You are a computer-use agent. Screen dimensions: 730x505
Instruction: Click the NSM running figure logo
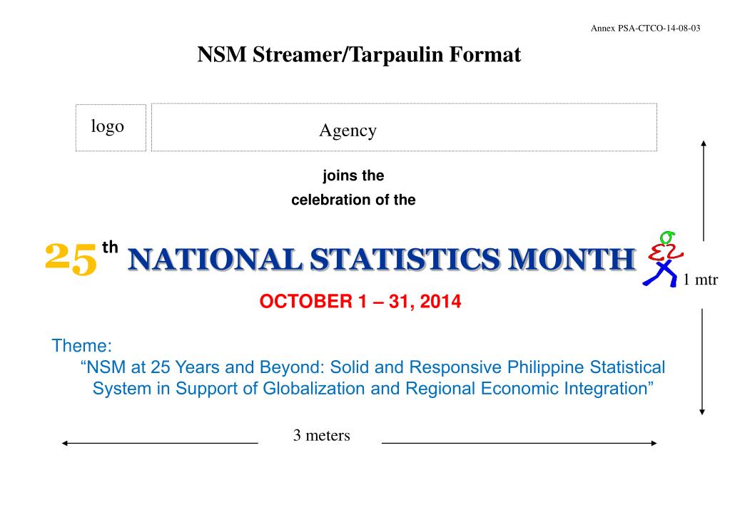pyautogui.click(x=662, y=259)
